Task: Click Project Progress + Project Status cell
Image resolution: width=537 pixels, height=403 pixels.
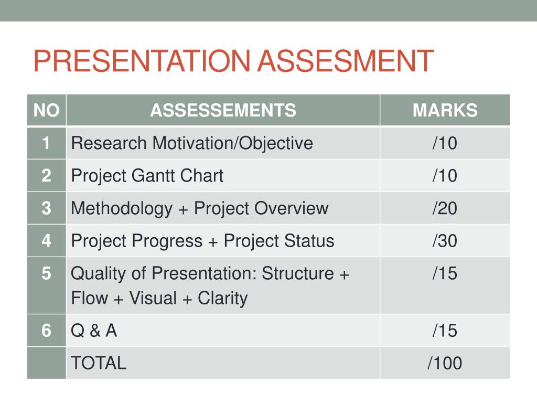Action: 223,240
